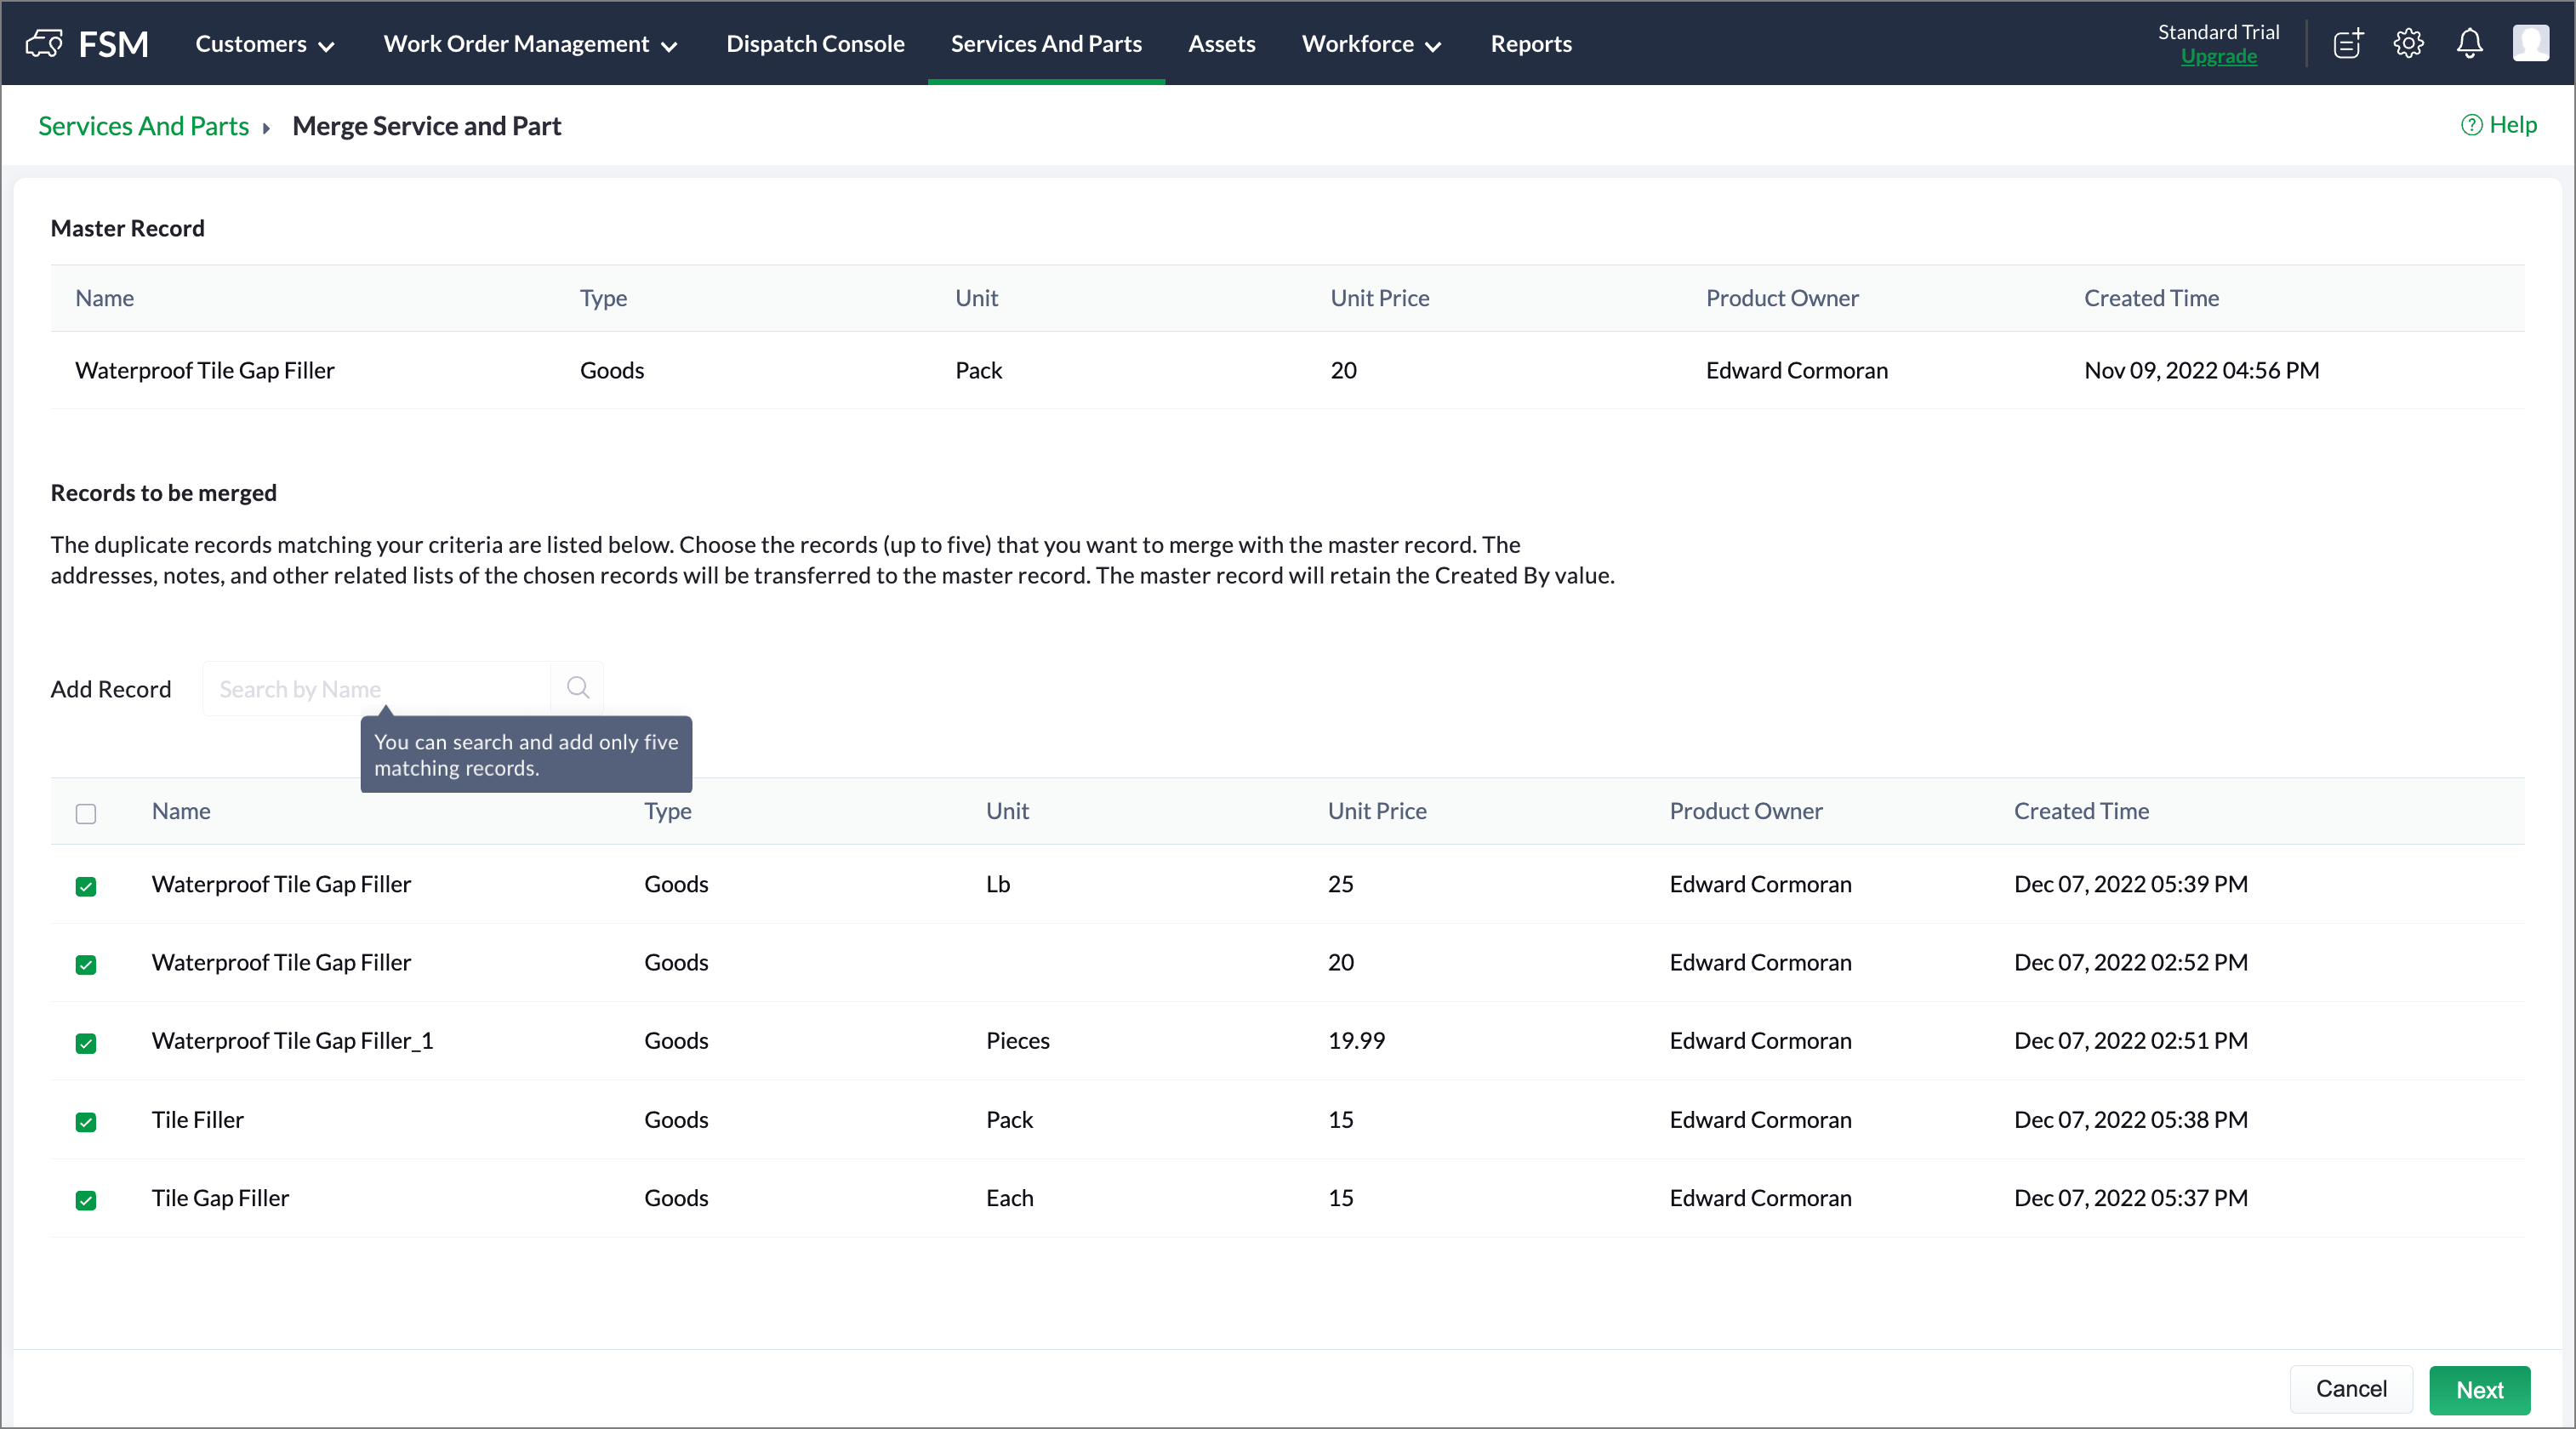
Task: Click the Help question mark icon
Action: 2471,125
